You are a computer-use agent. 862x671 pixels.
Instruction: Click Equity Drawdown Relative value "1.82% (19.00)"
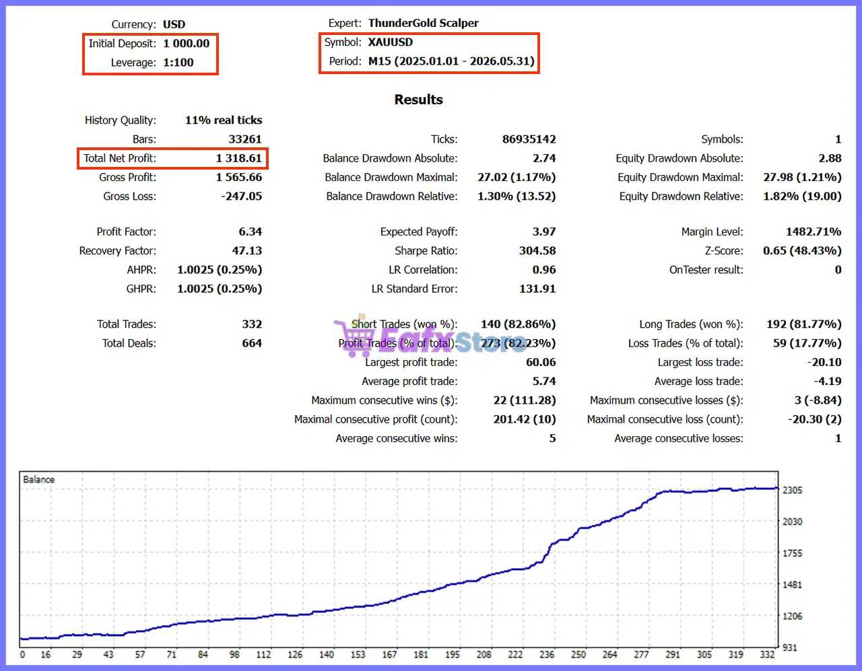click(803, 197)
